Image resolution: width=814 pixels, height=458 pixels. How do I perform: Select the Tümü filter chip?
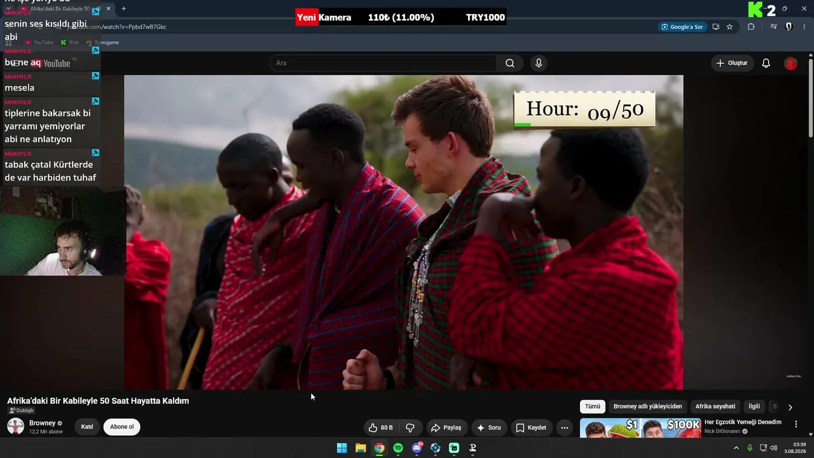[x=593, y=406]
